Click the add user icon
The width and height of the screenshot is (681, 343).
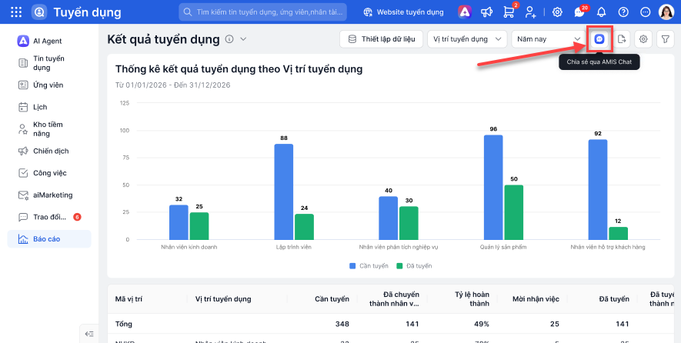[x=530, y=12]
